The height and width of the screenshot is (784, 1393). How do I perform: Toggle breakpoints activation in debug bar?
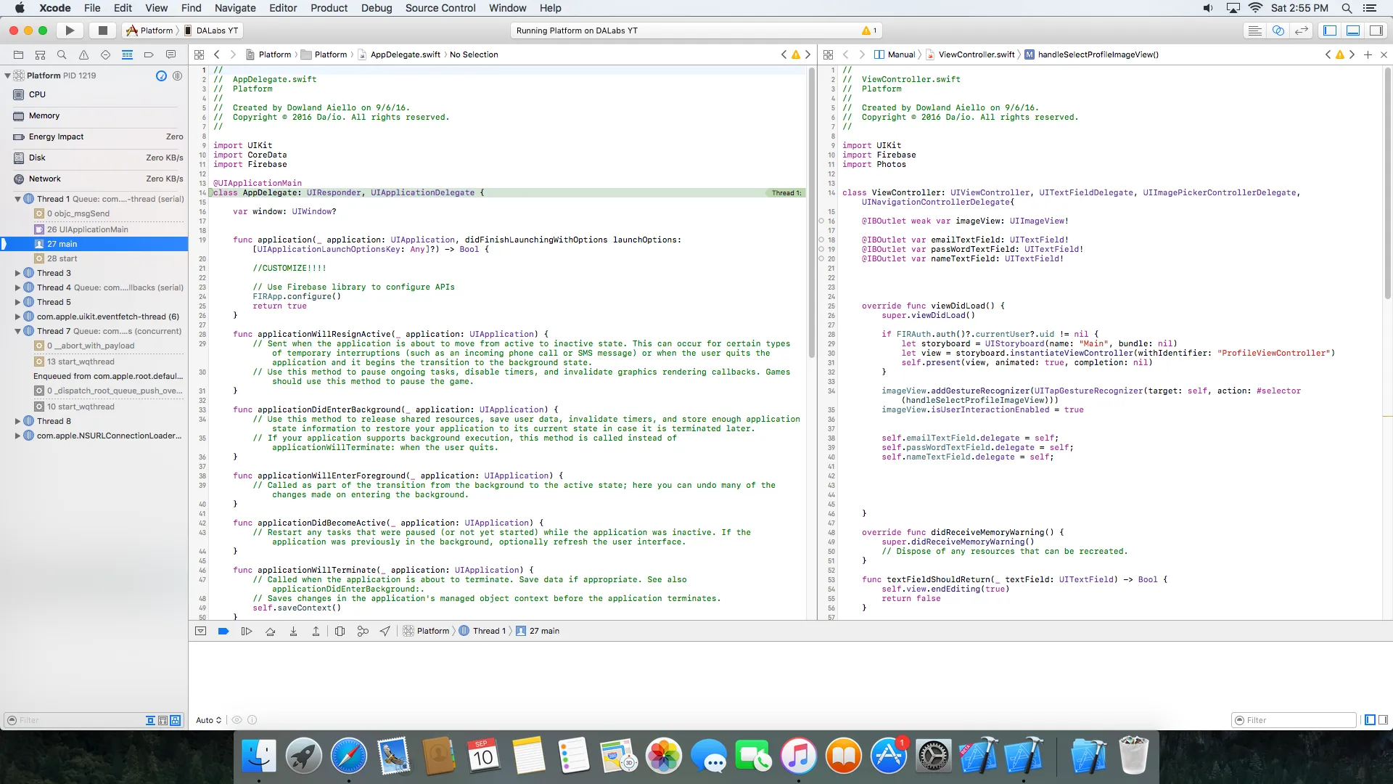coord(223,631)
